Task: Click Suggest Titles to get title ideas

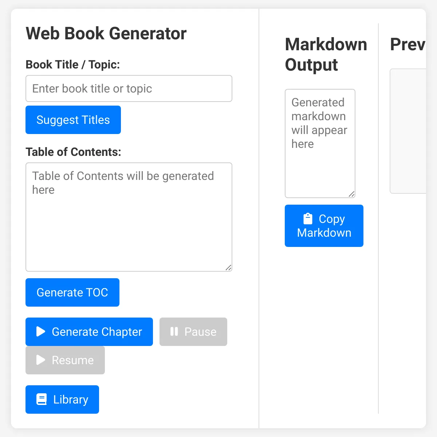Action: pyautogui.click(x=73, y=120)
